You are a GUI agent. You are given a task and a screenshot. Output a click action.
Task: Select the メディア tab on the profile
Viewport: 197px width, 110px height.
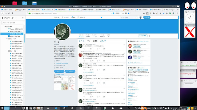click(103, 41)
